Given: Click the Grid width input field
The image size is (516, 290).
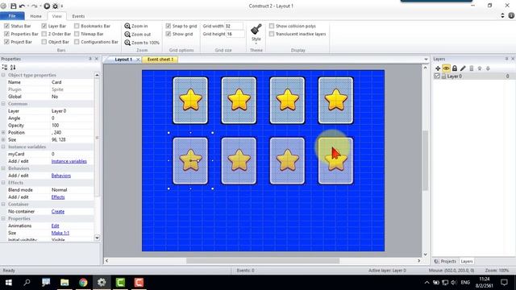Looking at the screenshot, I should tap(234, 26).
